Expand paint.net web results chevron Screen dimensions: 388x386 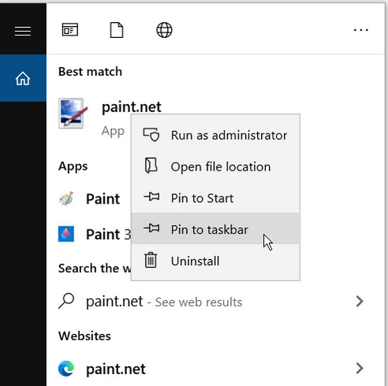click(360, 302)
